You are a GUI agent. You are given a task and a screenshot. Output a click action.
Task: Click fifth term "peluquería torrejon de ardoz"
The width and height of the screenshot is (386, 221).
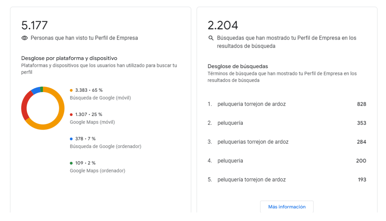point(251,179)
